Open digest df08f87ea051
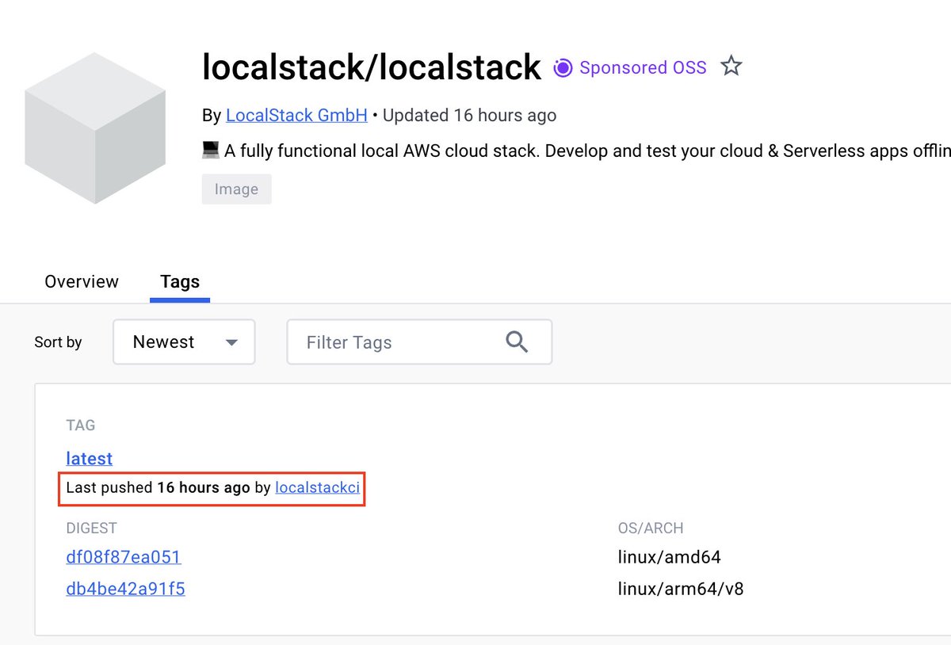The width and height of the screenshot is (951, 645). [x=123, y=557]
